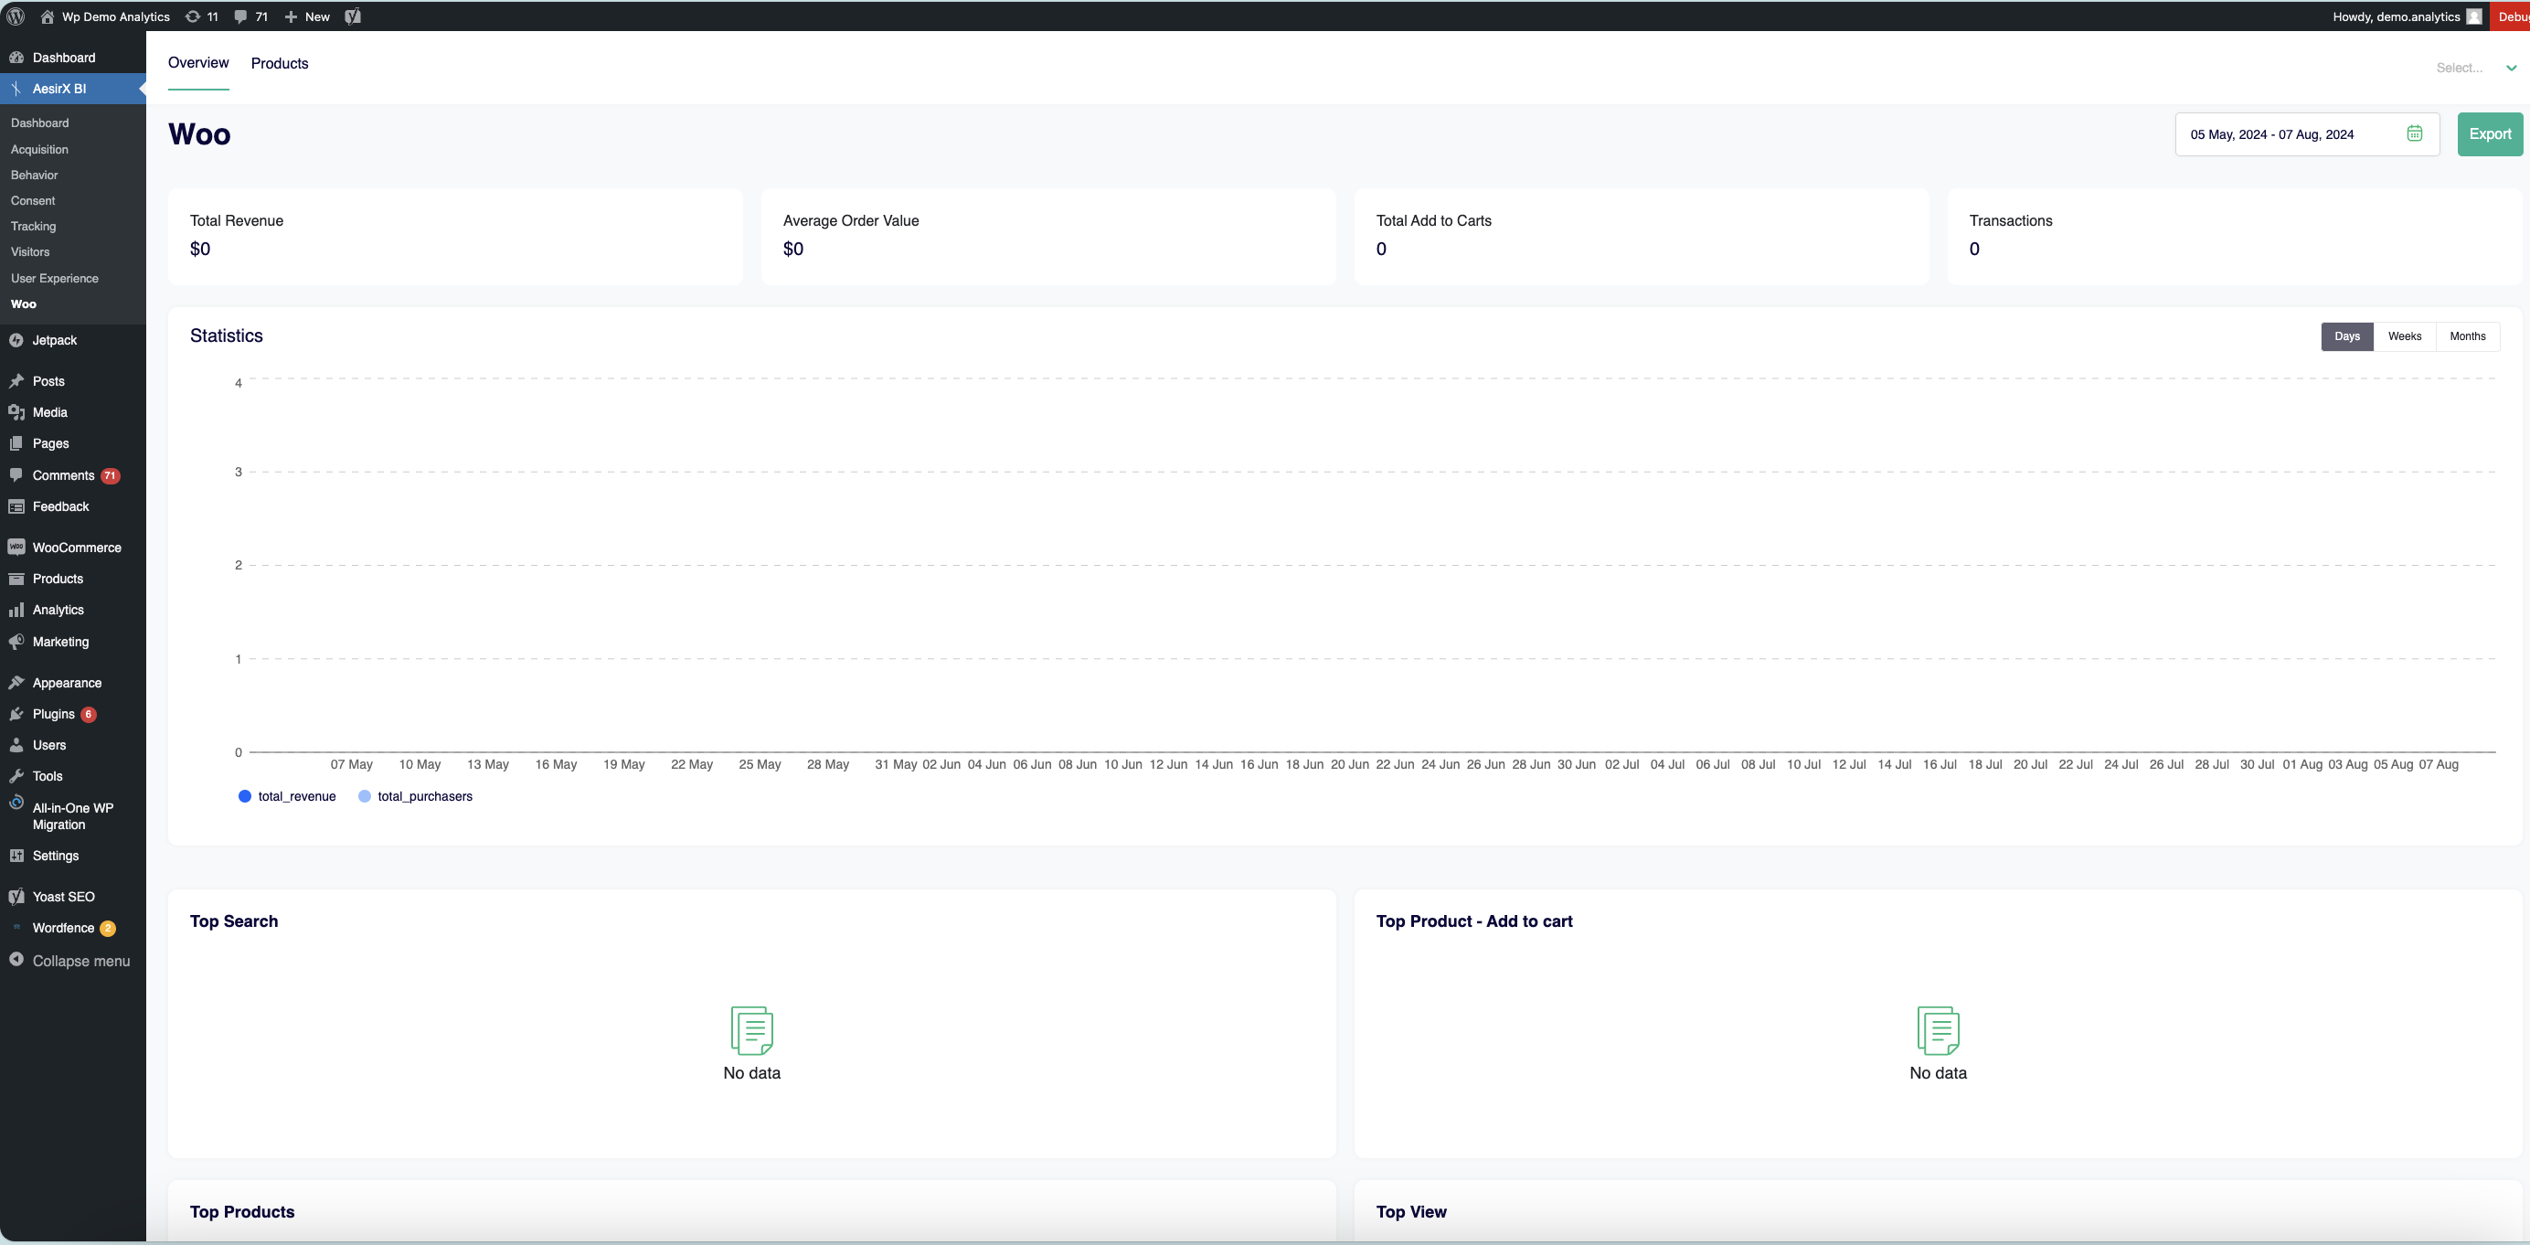This screenshot has height=1245, width=2530.
Task: Click the Jetpack icon in sidebar
Action: tap(16, 341)
